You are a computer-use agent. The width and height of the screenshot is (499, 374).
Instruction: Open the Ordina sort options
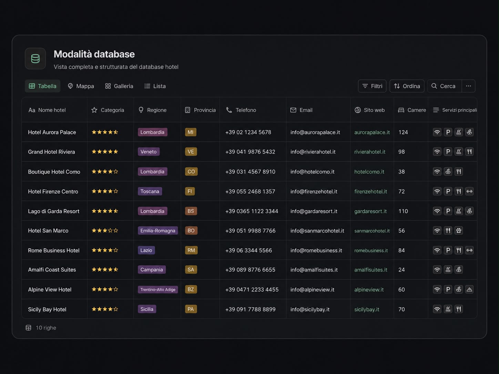click(x=407, y=86)
